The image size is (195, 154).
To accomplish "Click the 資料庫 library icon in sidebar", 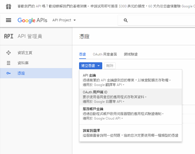I will coord(9,63).
